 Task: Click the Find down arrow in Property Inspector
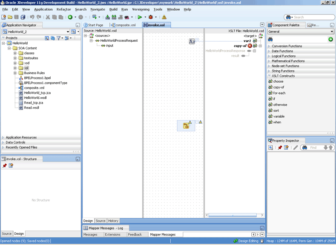pyautogui.click(x=325, y=147)
